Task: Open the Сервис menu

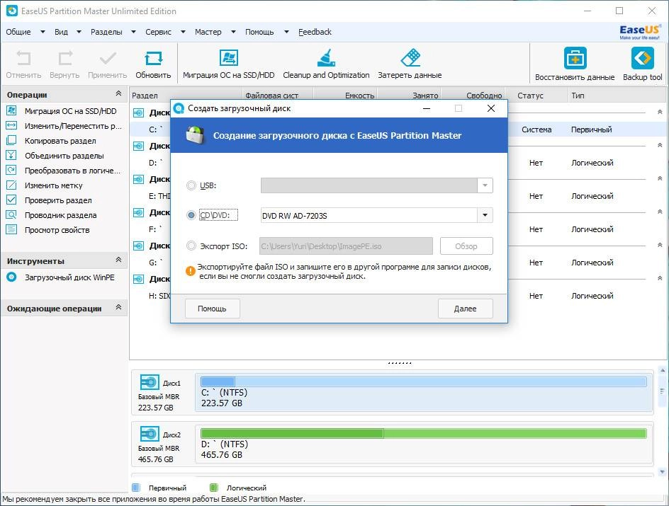Action: point(158,32)
